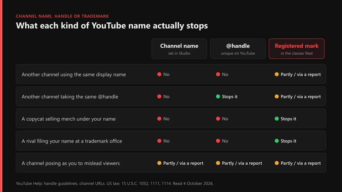342x192 pixels.
Task: Click 'Partly / via a report' in same @handle row
Action: point(298,97)
